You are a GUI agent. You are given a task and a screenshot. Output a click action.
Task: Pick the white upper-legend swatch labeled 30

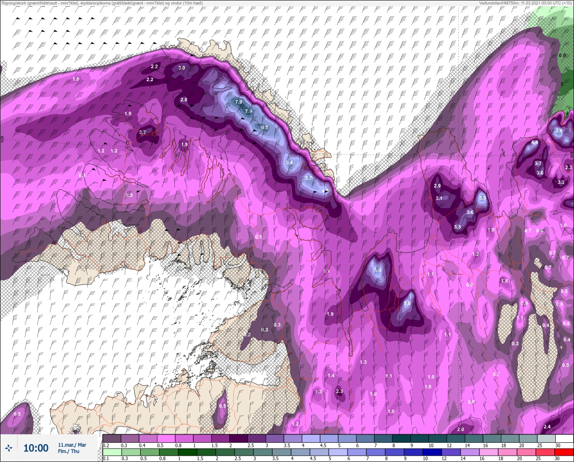(x=564, y=438)
